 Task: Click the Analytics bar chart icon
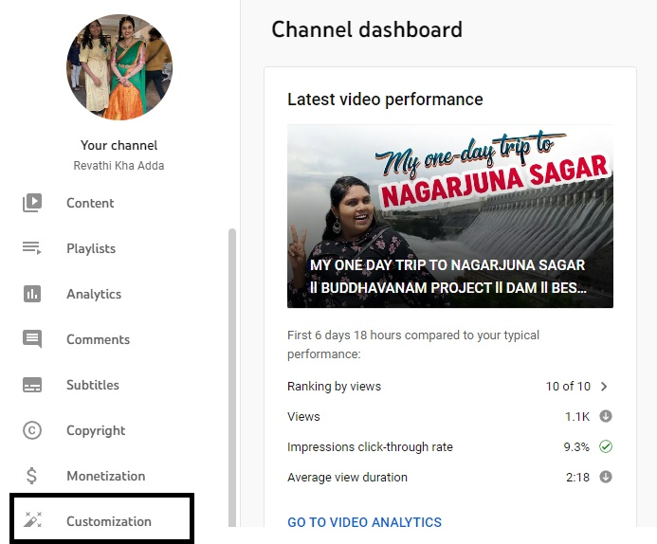(x=32, y=294)
